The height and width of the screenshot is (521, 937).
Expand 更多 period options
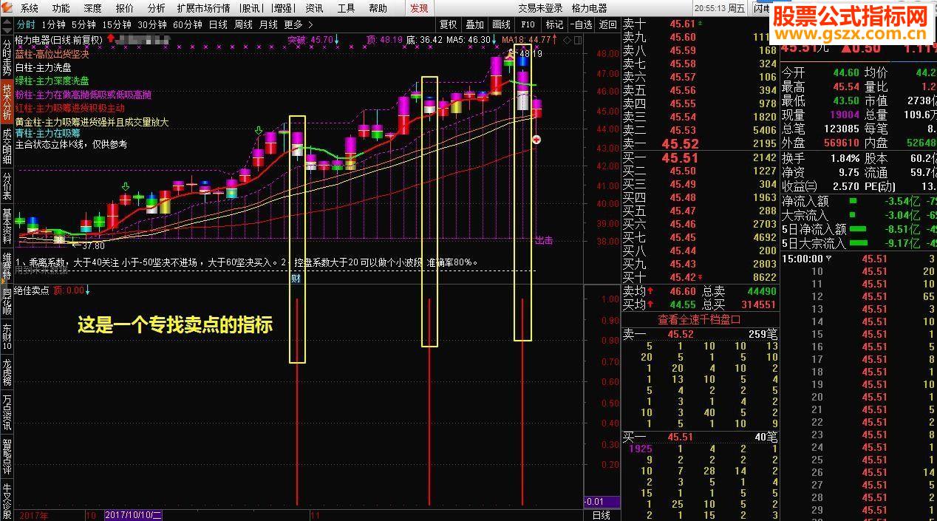coord(298,24)
